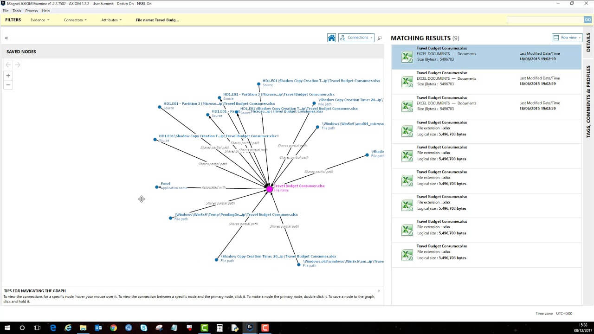Click the MATCHING RESULTS (9) heading
The height and width of the screenshot is (334, 594).
pyautogui.click(x=425, y=38)
